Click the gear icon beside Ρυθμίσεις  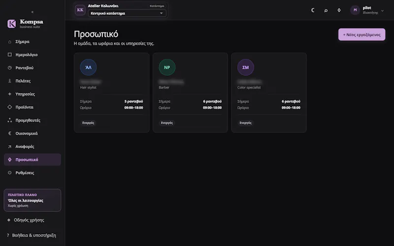(x=9, y=173)
